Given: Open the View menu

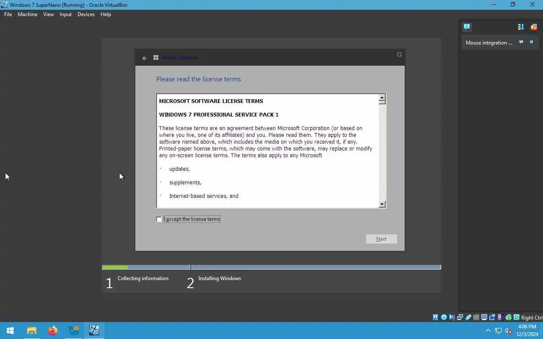Looking at the screenshot, I should point(48,14).
